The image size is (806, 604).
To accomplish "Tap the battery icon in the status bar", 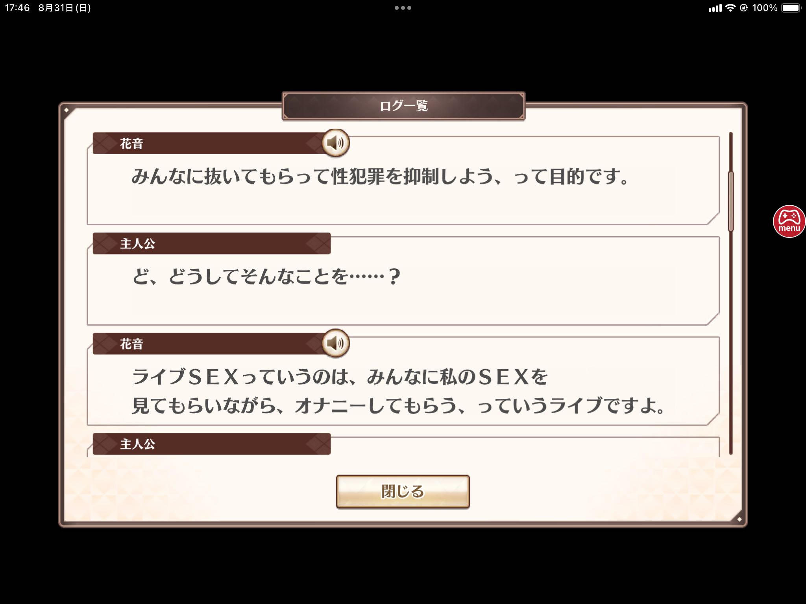I will pos(791,8).
